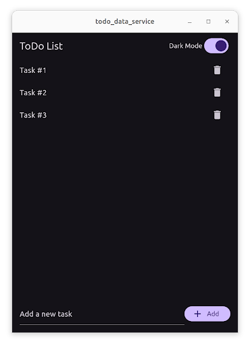
Task: Click the plus icon in the Add button
Action: [197, 314]
